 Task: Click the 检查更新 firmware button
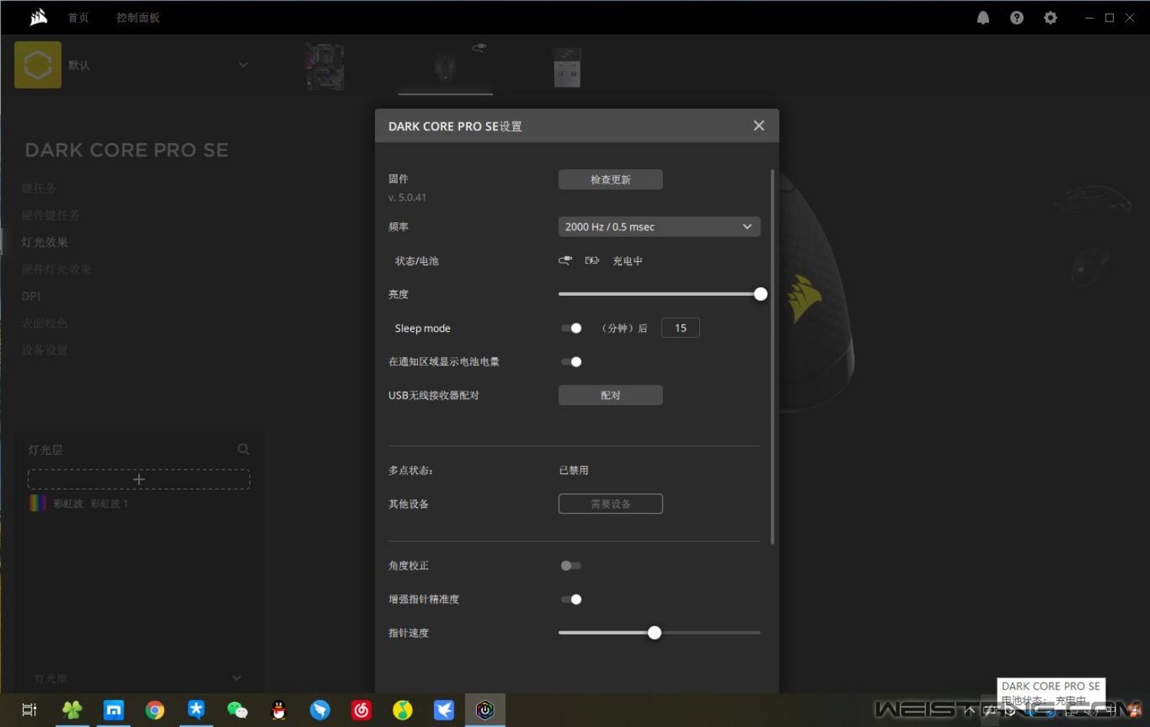(610, 179)
